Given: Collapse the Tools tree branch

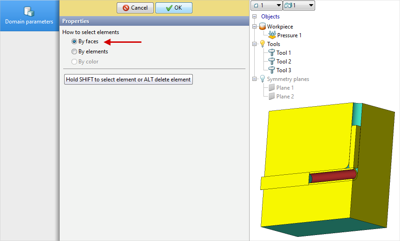Looking at the screenshot, I should pyautogui.click(x=254, y=44).
